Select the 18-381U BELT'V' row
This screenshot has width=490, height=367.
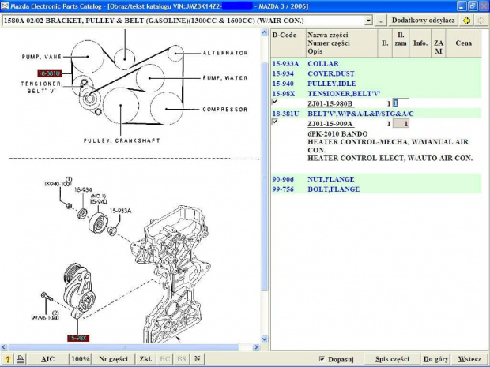pos(376,114)
